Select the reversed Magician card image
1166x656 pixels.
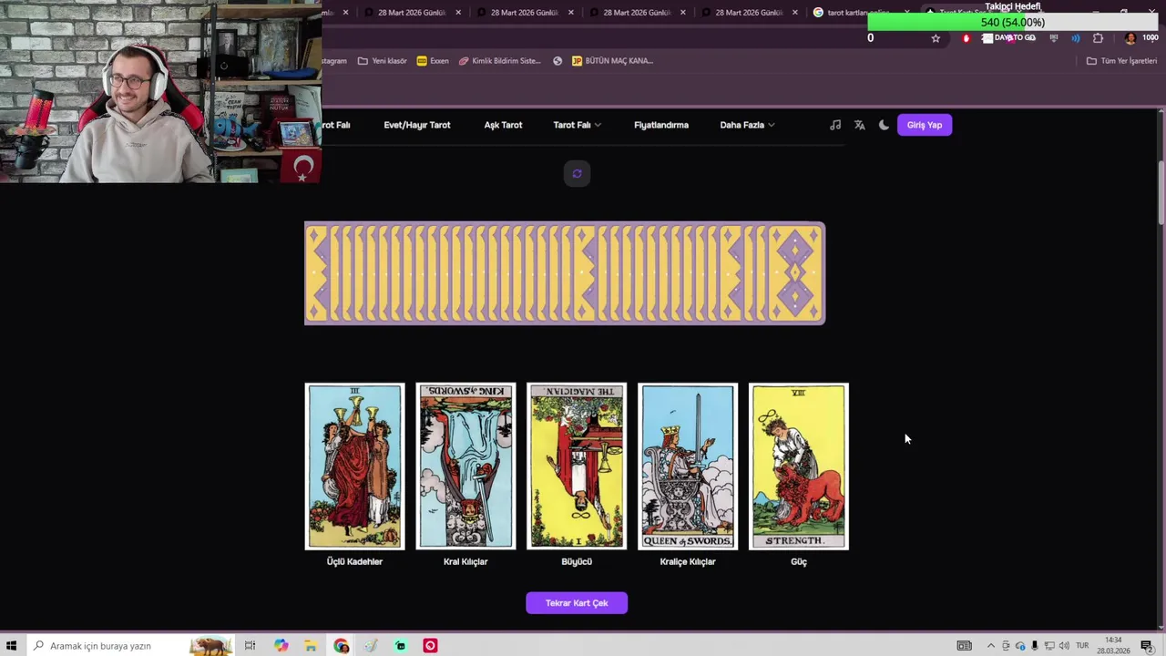click(577, 466)
